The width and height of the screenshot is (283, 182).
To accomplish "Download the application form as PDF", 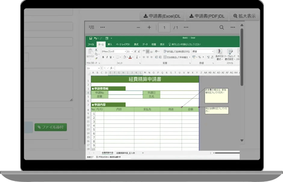I will click(207, 16).
